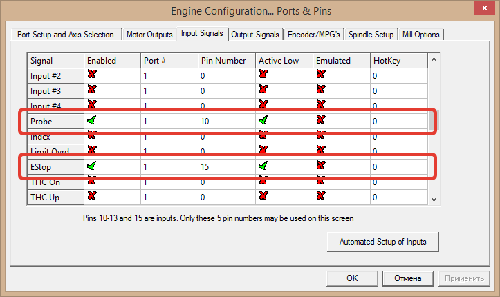Toggle Active Low for Input #2

[263, 75]
